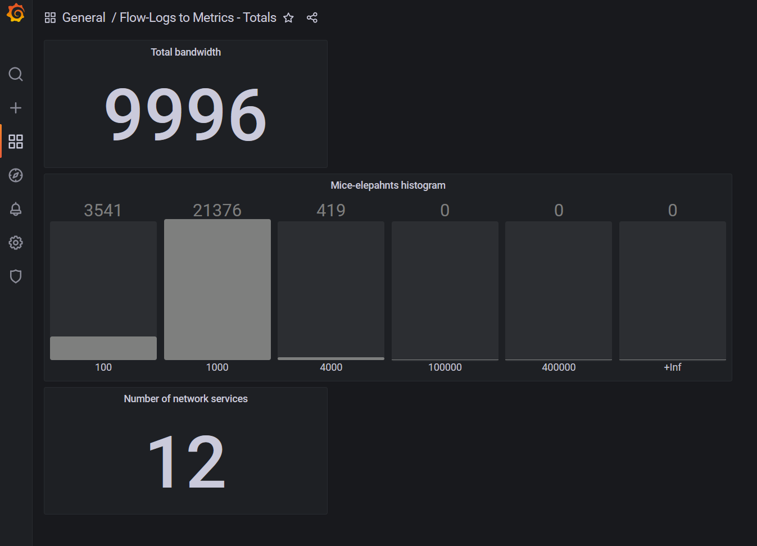Open the Configuration gear icon
The image size is (757, 546).
pos(16,243)
